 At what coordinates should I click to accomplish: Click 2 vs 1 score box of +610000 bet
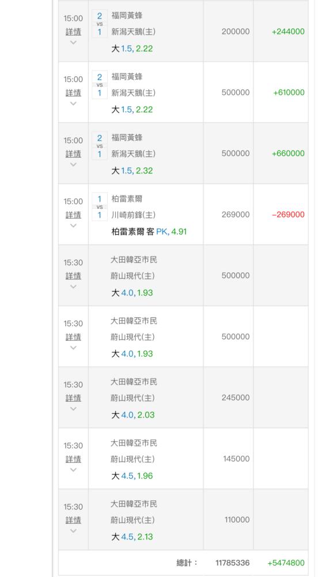coord(100,85)
